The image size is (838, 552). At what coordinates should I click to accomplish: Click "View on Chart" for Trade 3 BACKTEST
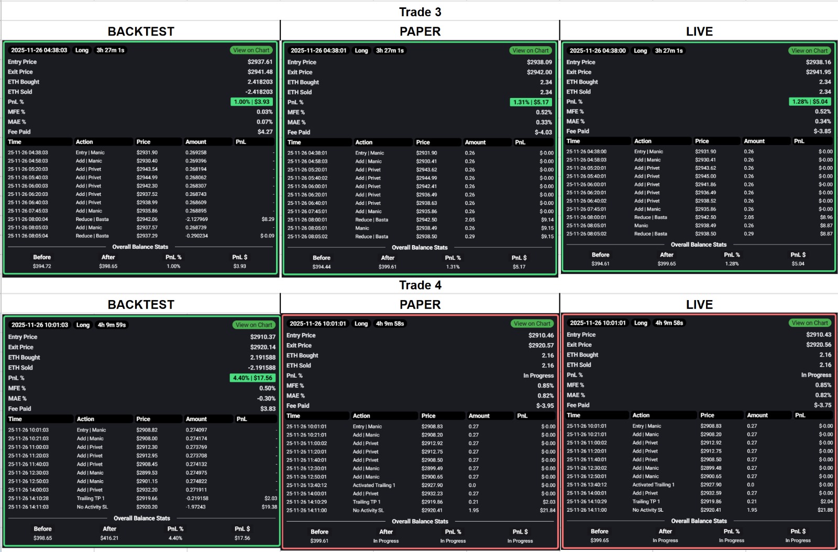pos(251,50)
